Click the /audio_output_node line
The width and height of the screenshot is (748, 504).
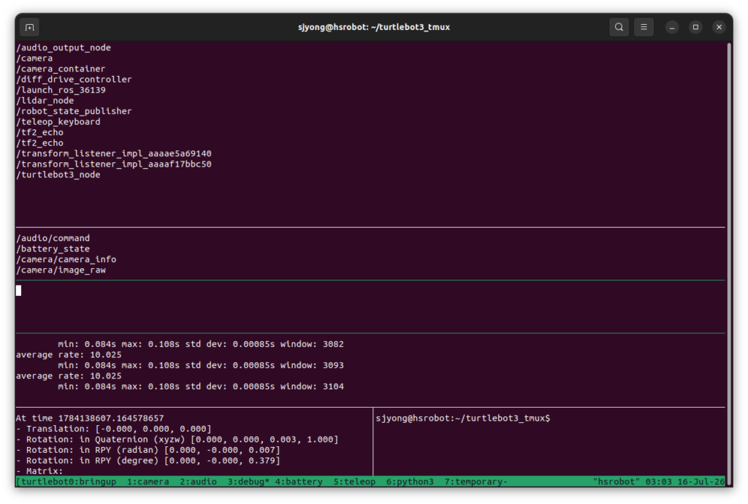pyautogui.click(x=64, y=47)
